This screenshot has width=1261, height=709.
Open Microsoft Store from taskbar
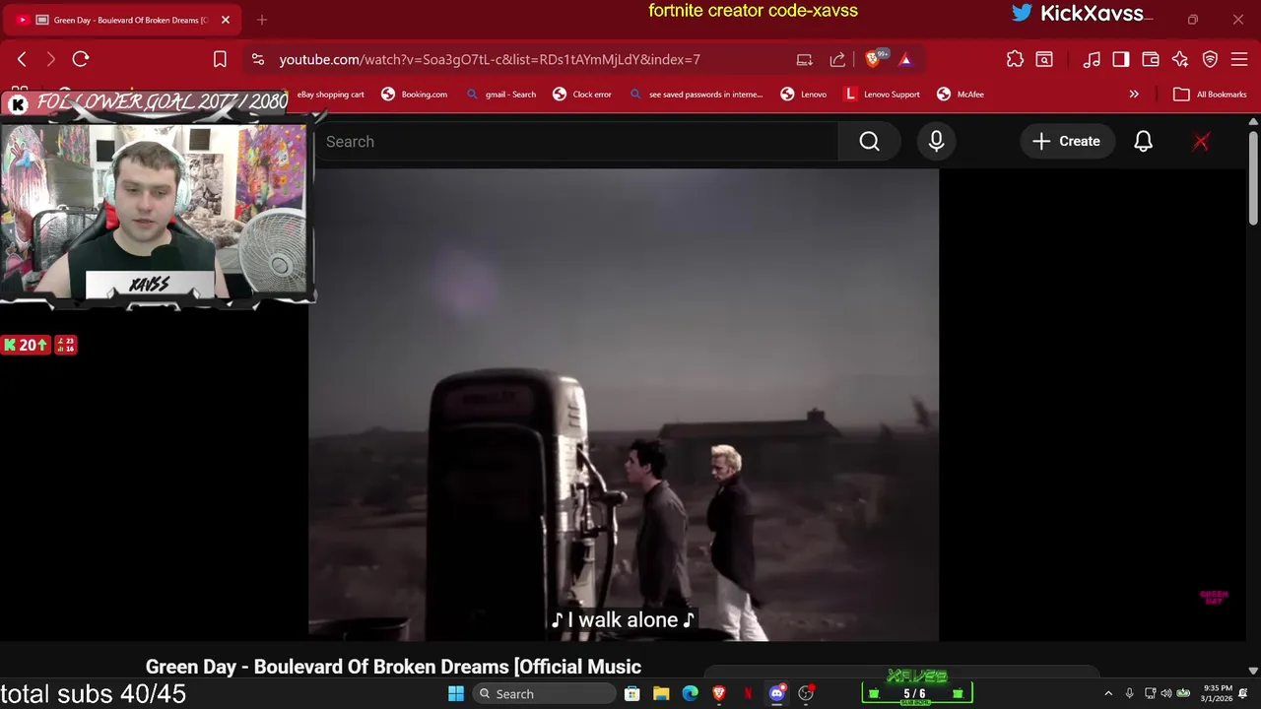tap(632, 693)
